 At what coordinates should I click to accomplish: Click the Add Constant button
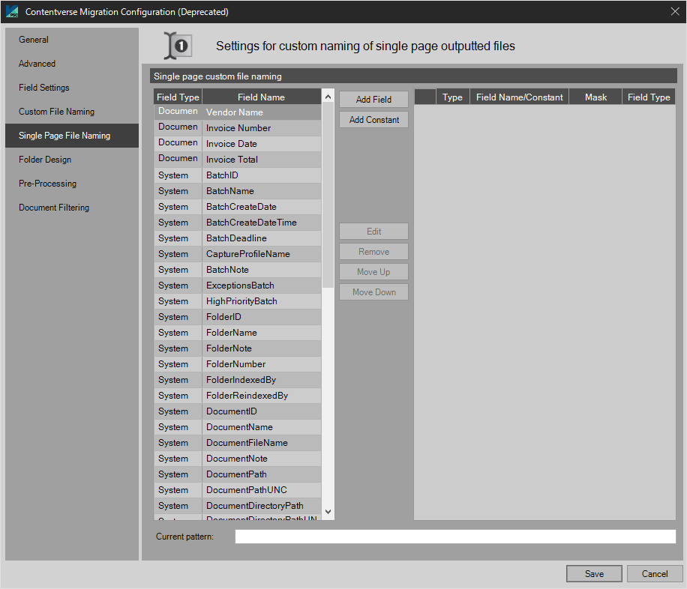(373, 120)
